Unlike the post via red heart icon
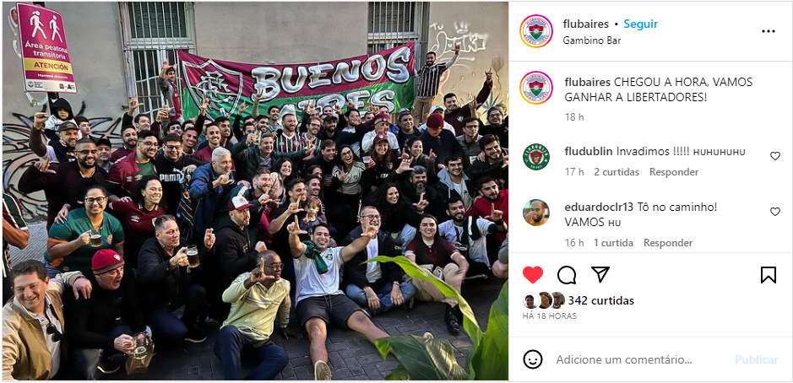This screenshot has width=793, height=383. click(533, 275)
